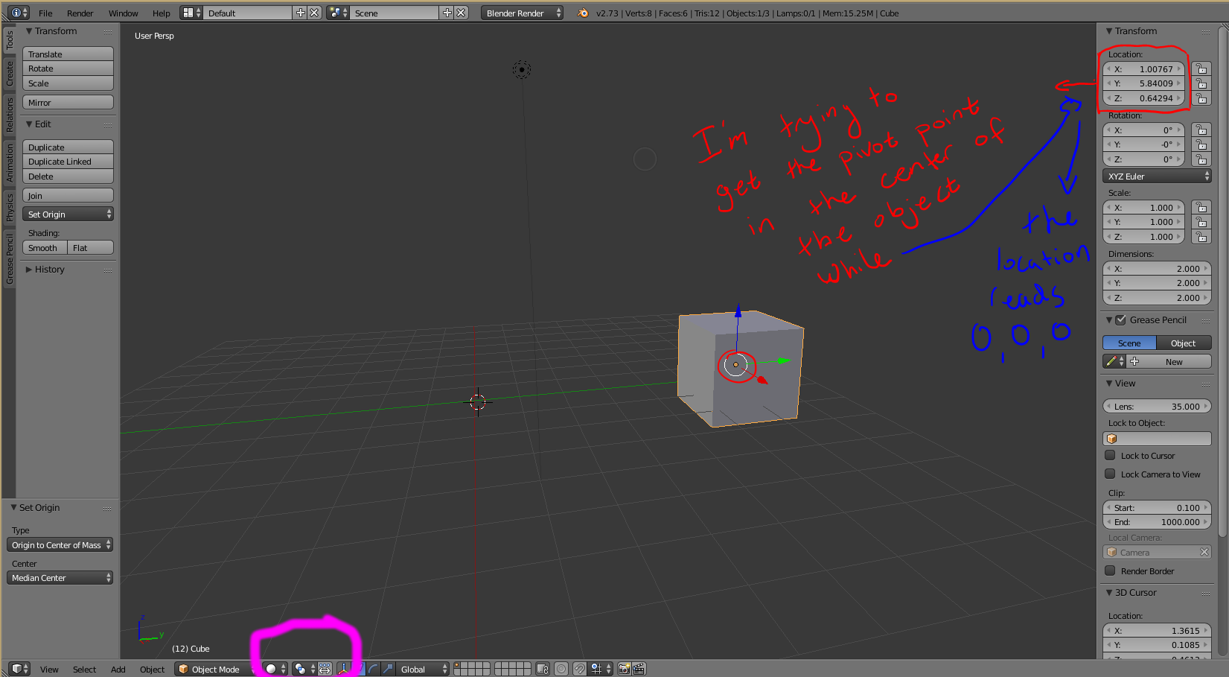Click the Blender logo in header
This screenshot has width=1229, height=677.
pyautogui.click(x=583, y=13)
